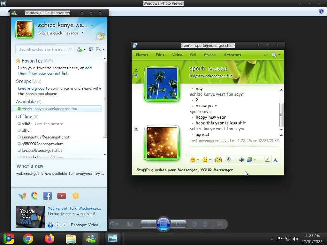Open the background picture dropdown arrow
Viewport: 327px width, 245px height.
pos(255,160)
